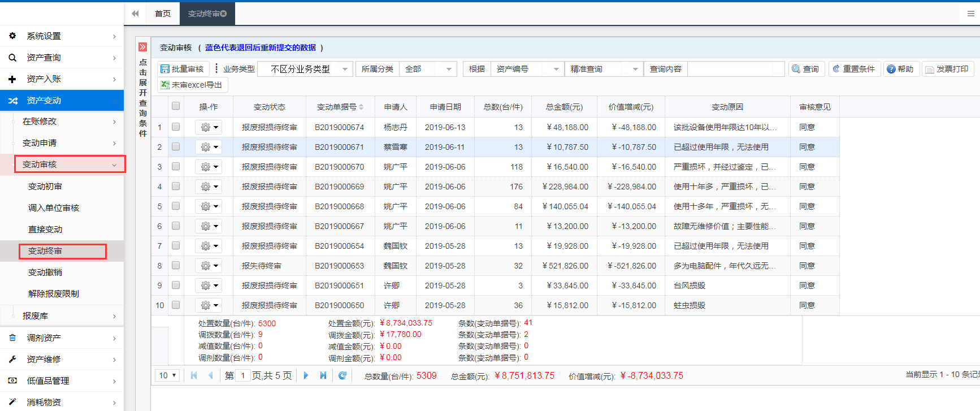Click the 查询内容 text input field
This screenshot has height=411, width=980.
tap(735, 69)
